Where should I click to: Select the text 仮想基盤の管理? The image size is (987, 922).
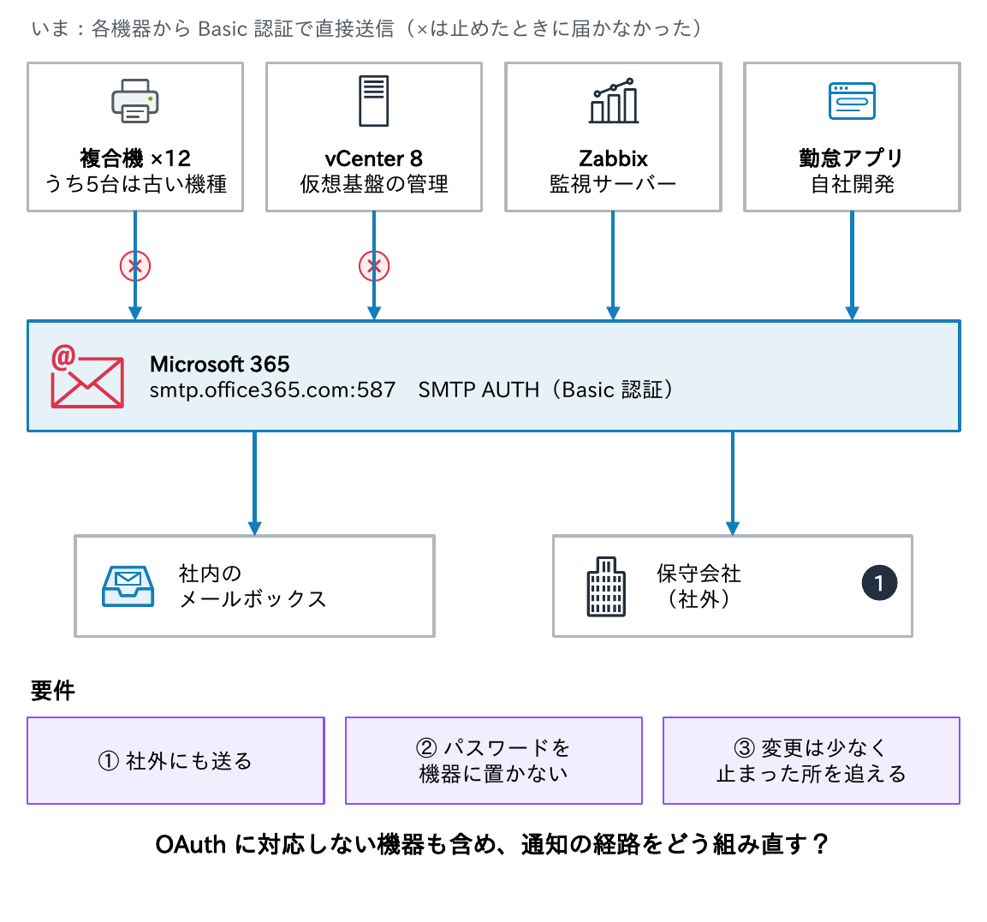[x=374, y=184]
